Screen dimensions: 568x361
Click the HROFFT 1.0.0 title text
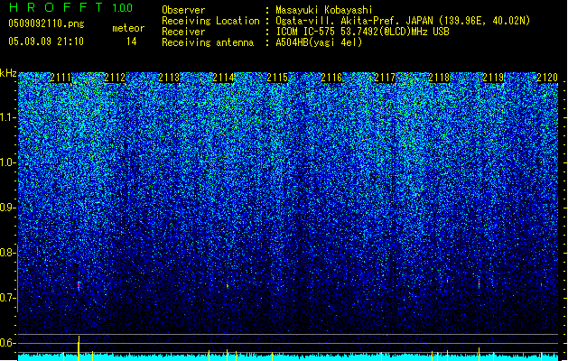point(70,7)
